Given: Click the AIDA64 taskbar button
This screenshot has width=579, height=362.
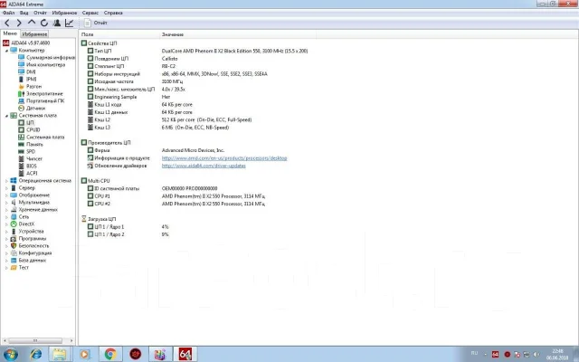Looking at the screenshot, I should 185,354.
